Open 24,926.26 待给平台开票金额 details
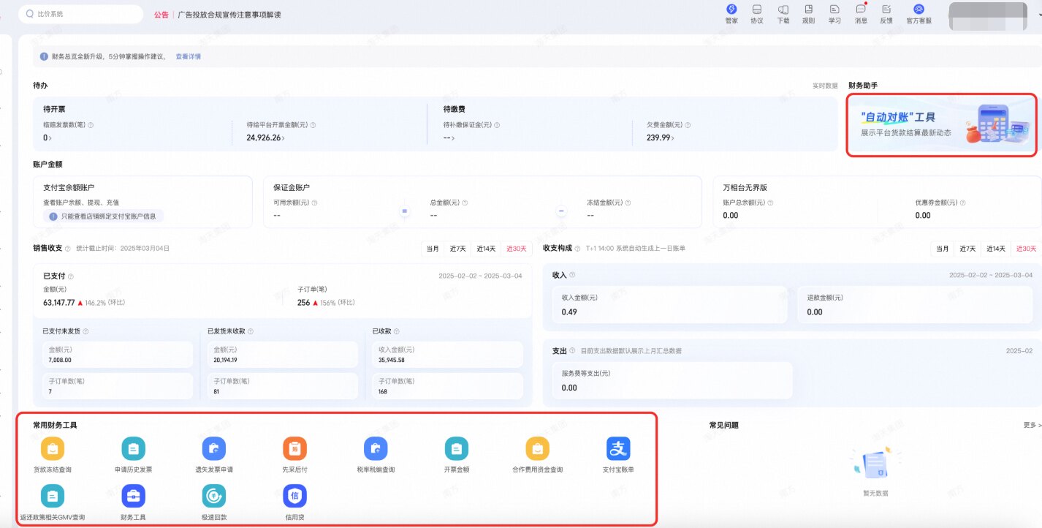Image resolution: width=1042 pixels, height=528 pixels. [266, 137]
